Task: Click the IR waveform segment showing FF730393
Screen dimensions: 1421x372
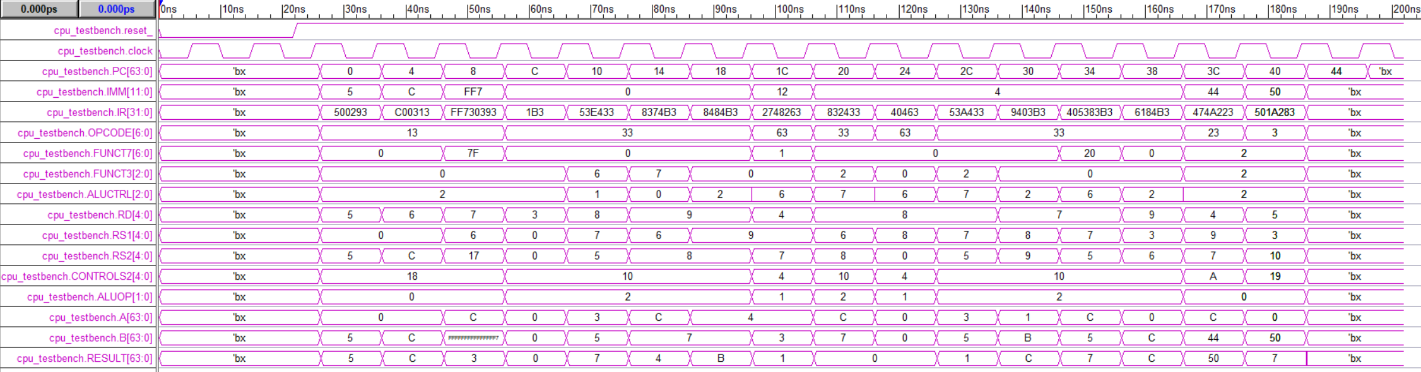Action: (473, 112)
